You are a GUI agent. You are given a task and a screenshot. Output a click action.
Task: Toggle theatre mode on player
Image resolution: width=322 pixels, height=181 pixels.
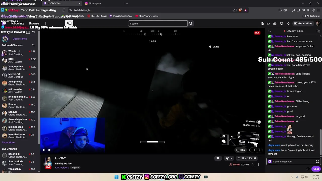tap(256, 150)
